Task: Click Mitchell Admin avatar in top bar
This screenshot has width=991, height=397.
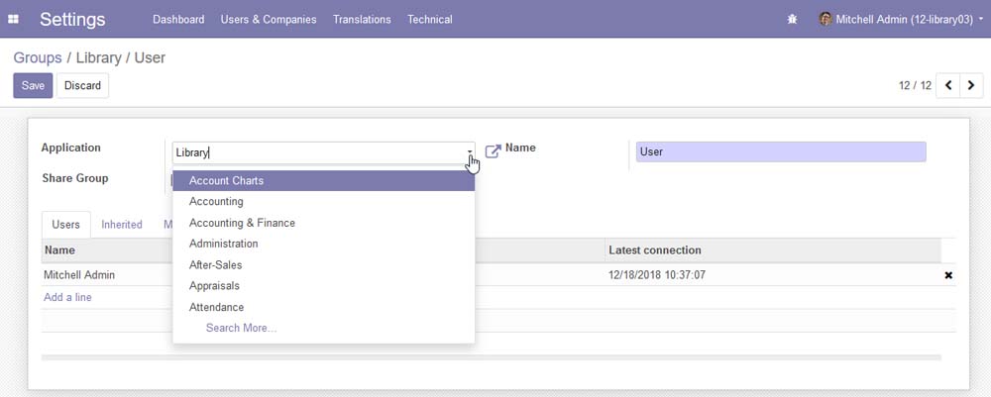Action: (x=826, y=19)
